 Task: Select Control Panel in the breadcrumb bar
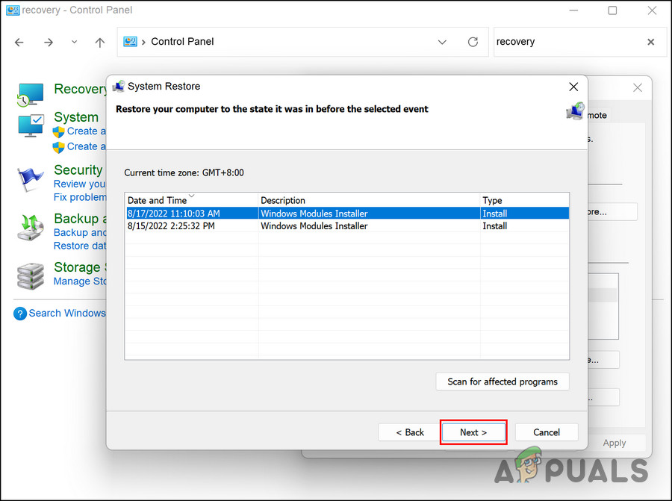[181, 42]
